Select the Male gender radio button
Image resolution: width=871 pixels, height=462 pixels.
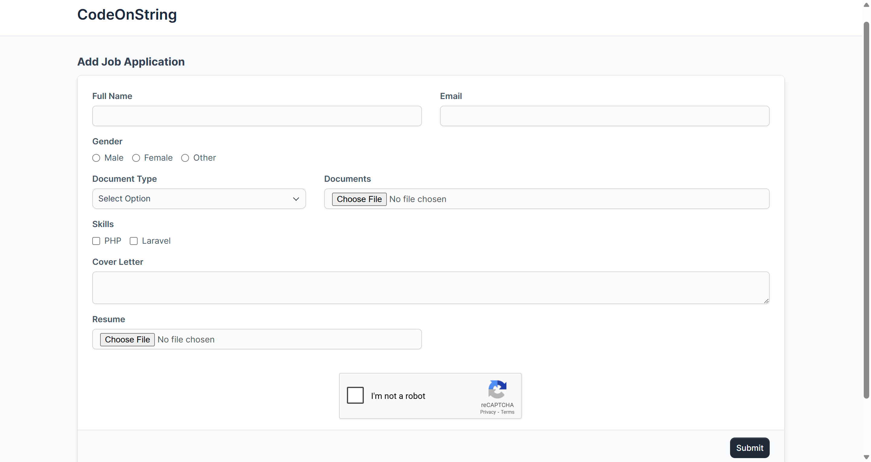[96, 158]
